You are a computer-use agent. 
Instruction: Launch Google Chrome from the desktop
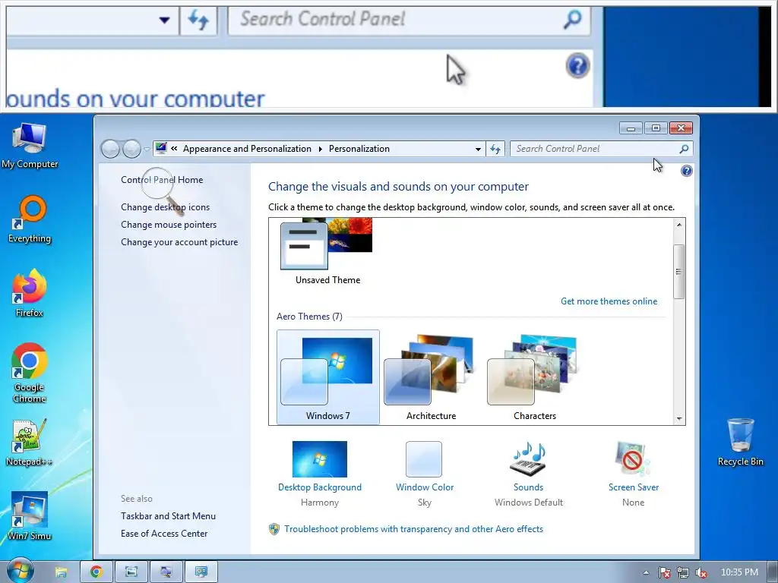coord(30,373)
